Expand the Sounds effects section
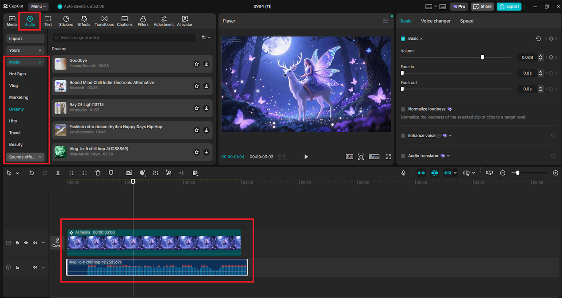 tap(25, 157)
